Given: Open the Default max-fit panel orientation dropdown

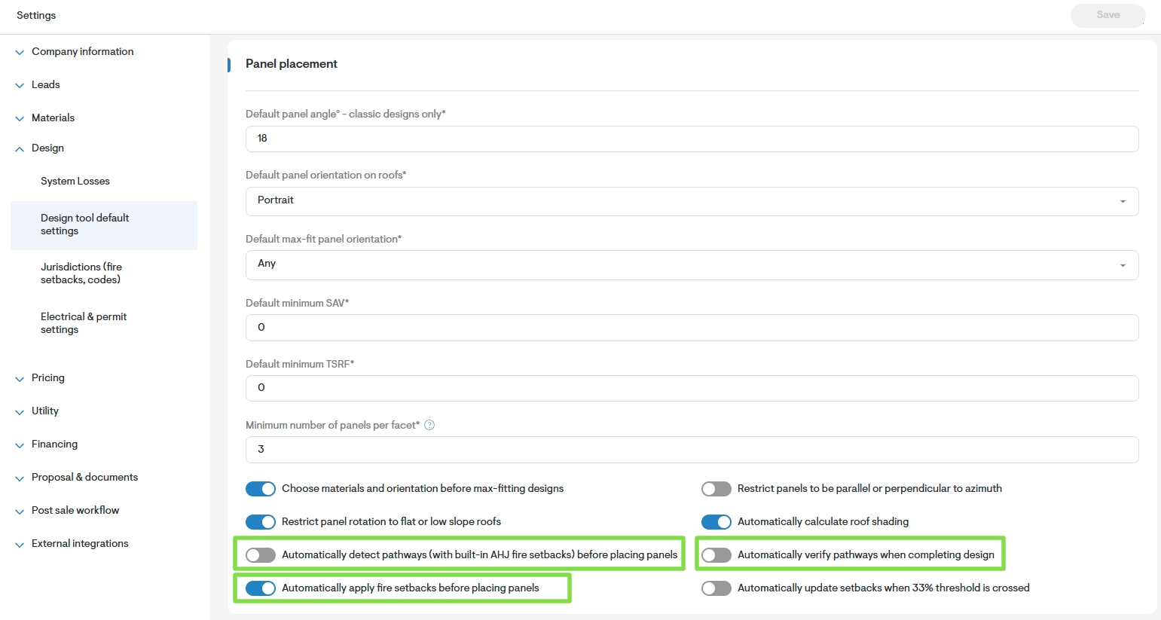Looking at the screenshot, I should point(692,264).
